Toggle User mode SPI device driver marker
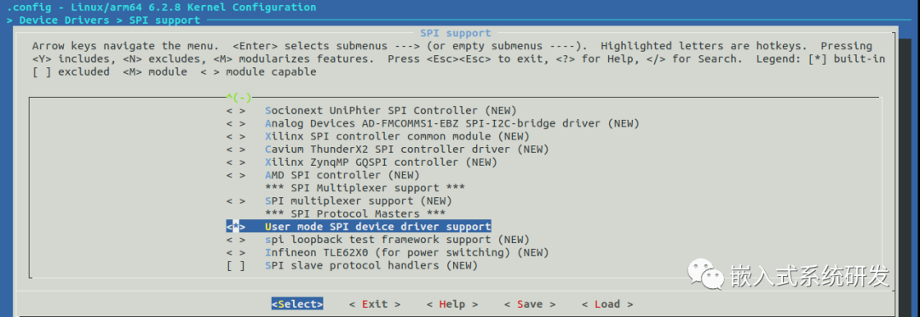 [236, 226]
